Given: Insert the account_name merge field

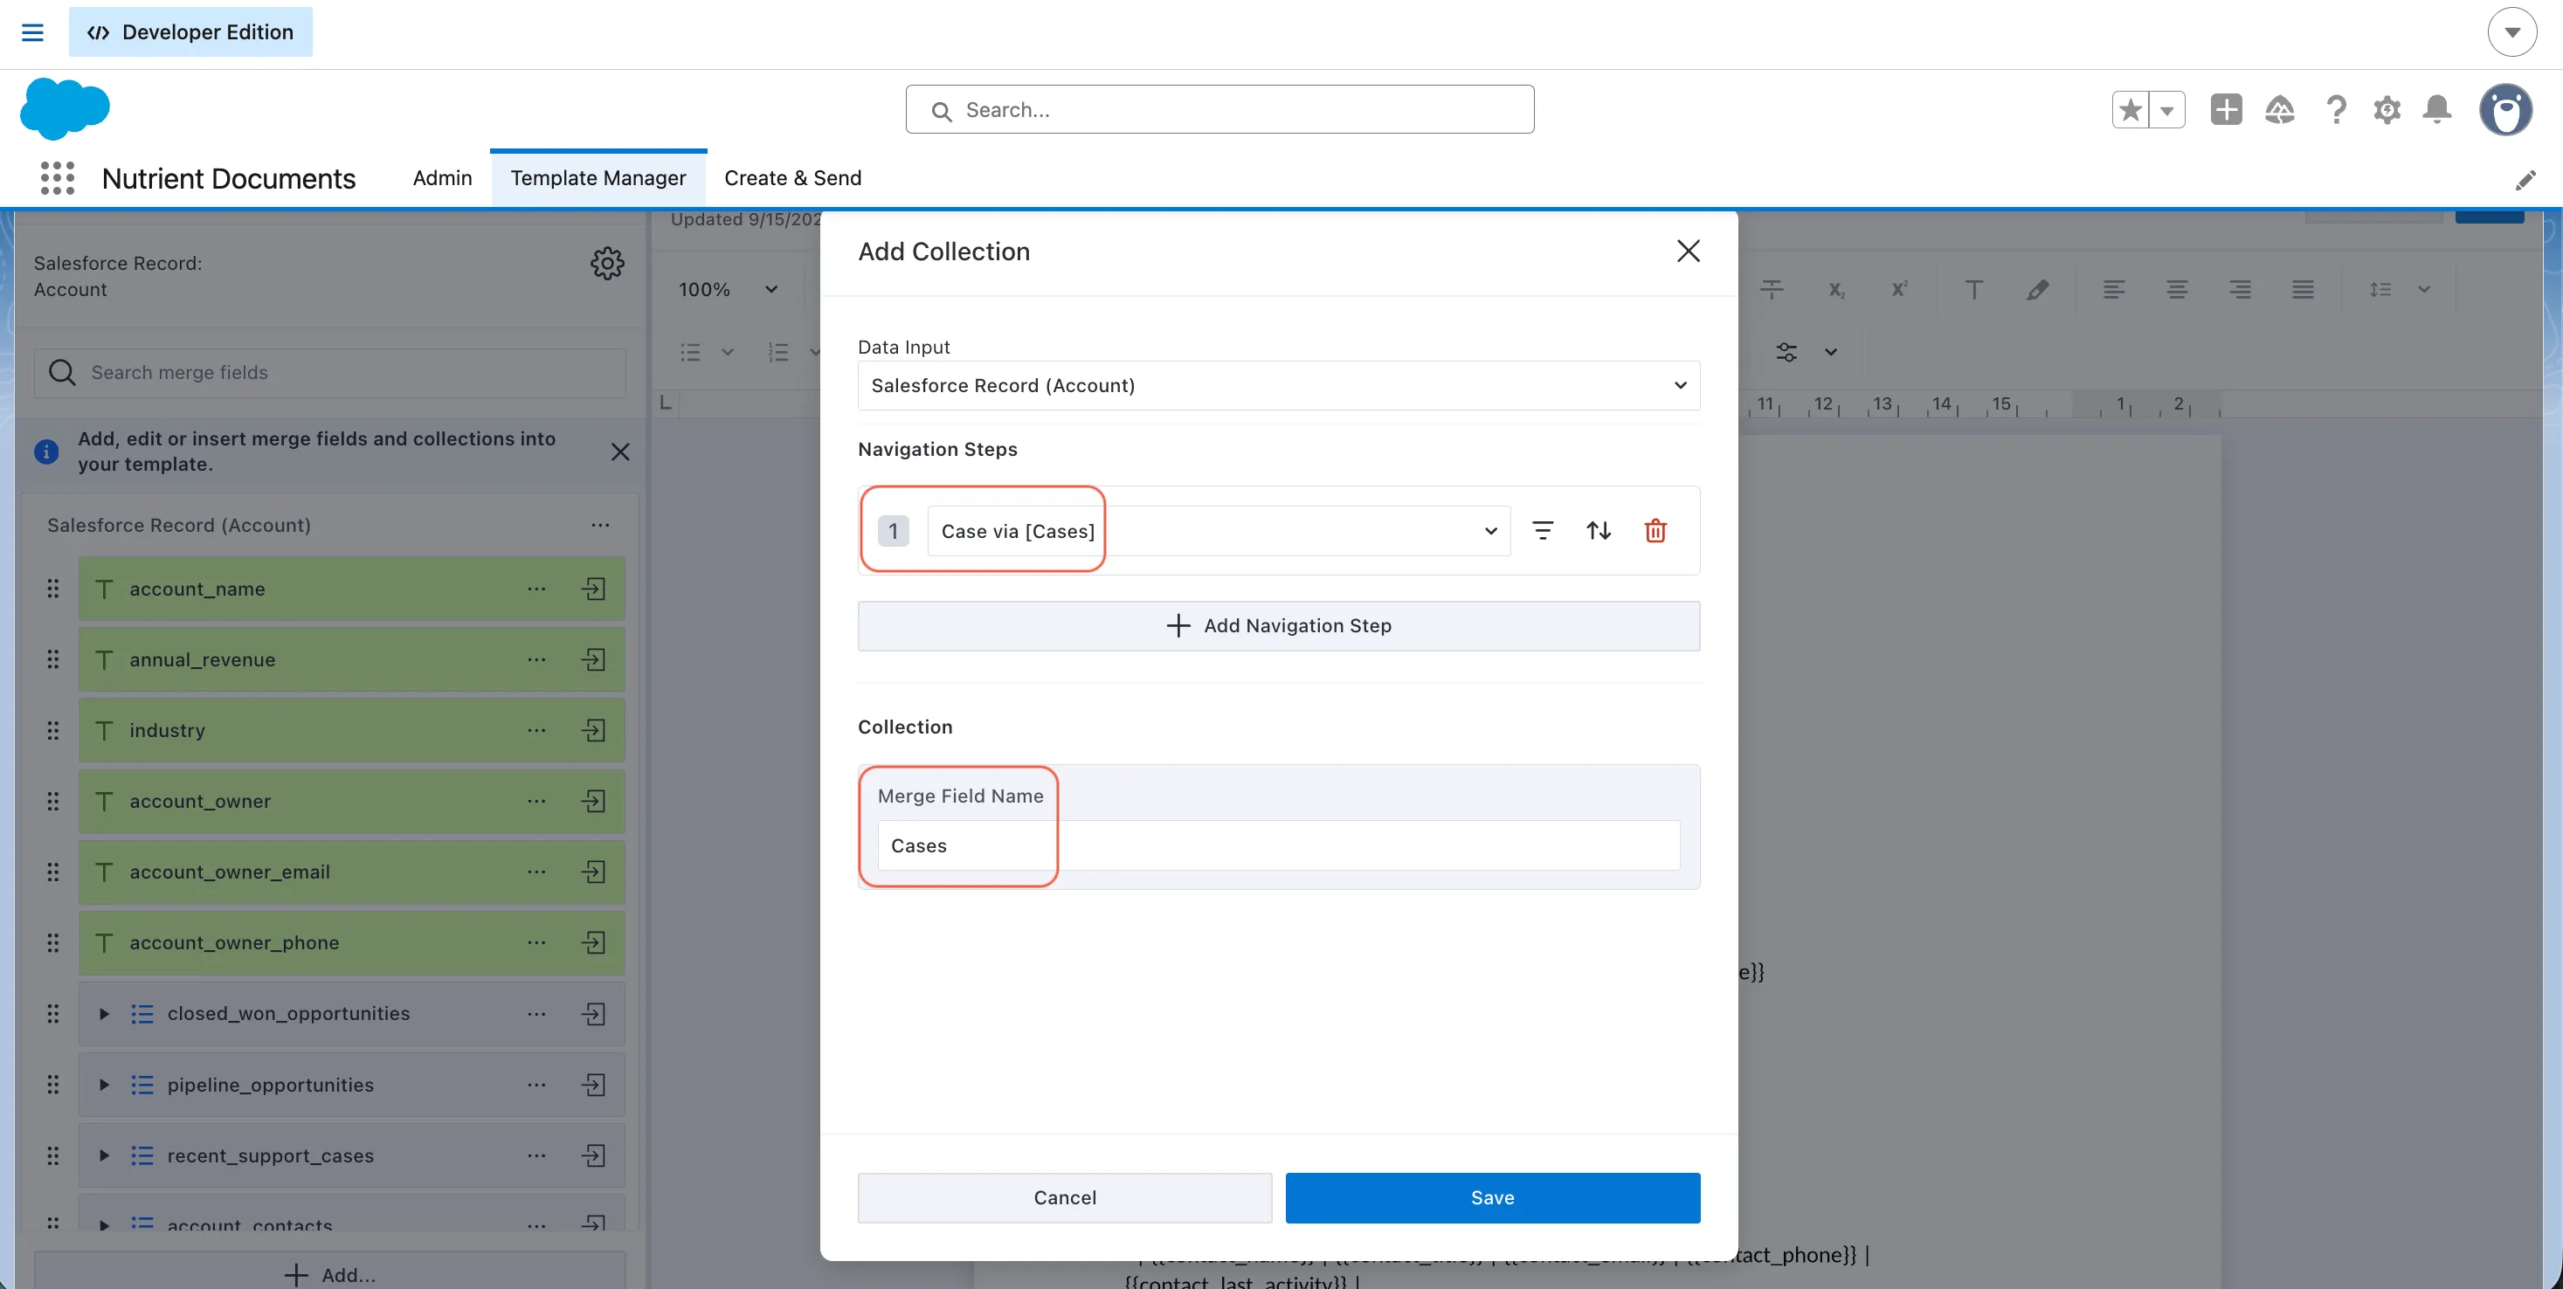Looking at the screenshot, I should coord(594,589).
